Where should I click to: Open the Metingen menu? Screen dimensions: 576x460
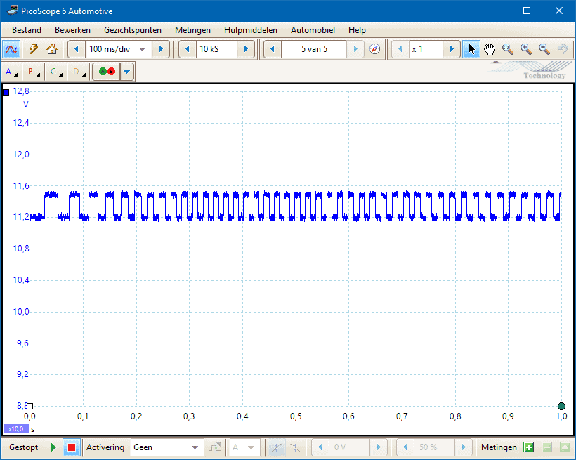192,30
